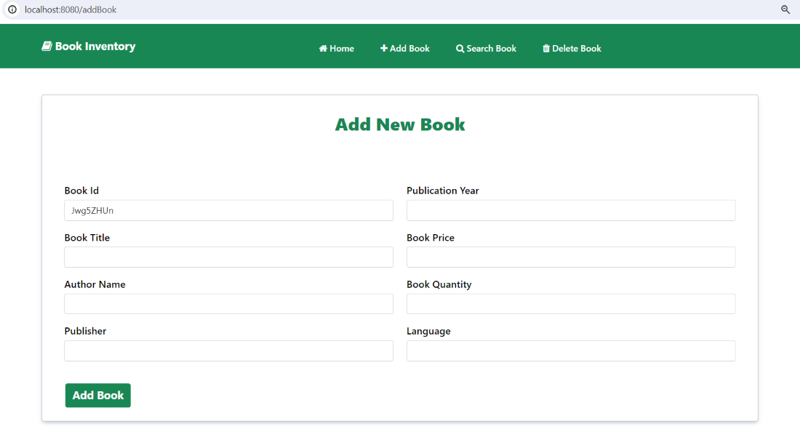Select the Book Inventory brand logo area

tap(87, 45)
